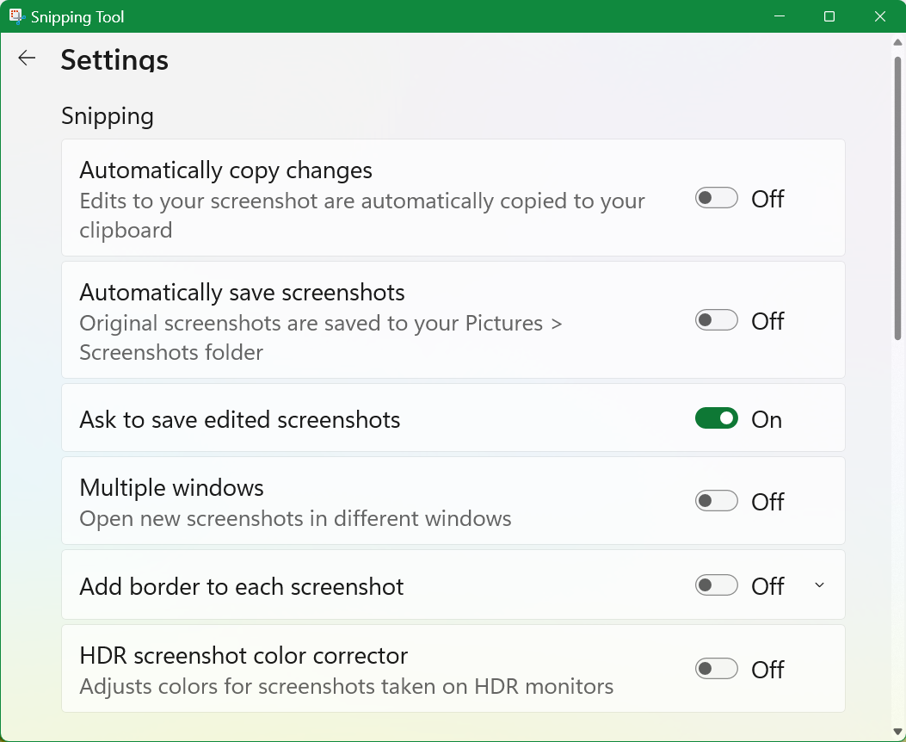Click the Snipping Tool app icon in title bar

(x=15, y=16)
